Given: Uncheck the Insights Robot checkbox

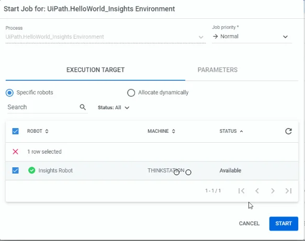Looking at the screenshot, I should click(x=15, y=170).
